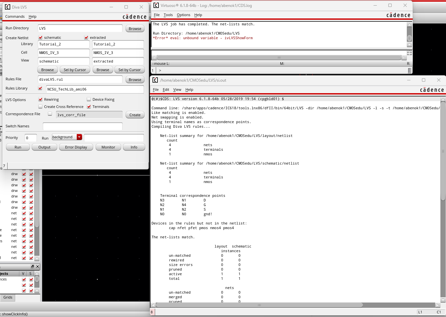The width and height of the screenshot is (446, 317).
Task: Open Tools menu in Virtuoso Log window
Action: pos(168,15)
